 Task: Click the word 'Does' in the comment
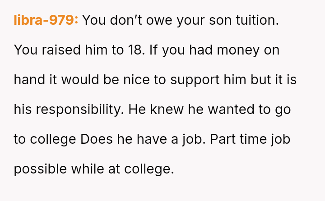(97, 139)
